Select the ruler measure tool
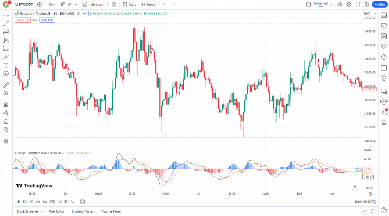This screenshot has height=216, width=389. (6, 85)
